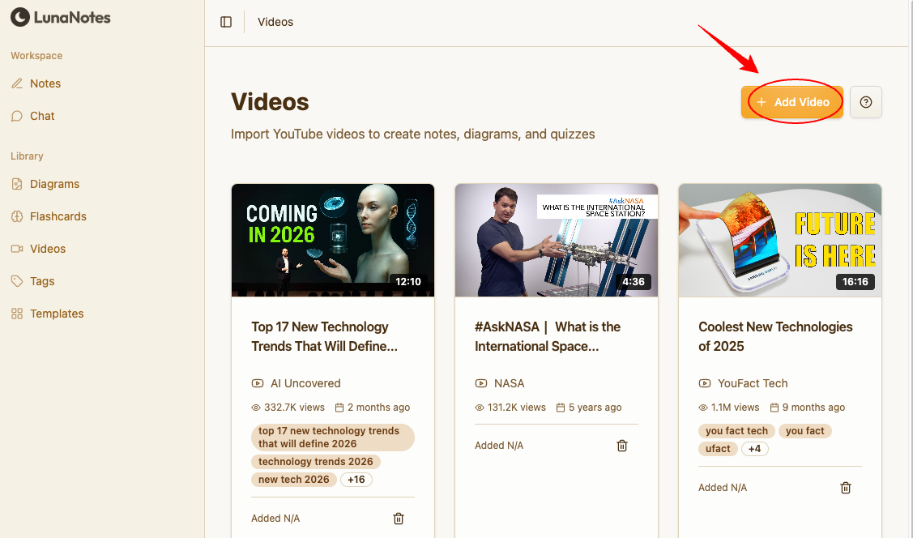Open the Coolest New Technologies of 2025 title

(x=775, y=336)
